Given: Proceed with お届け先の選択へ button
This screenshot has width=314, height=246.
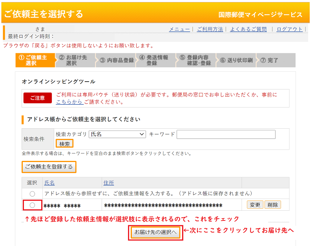Looking at the screenshot, I should point(155,232).
